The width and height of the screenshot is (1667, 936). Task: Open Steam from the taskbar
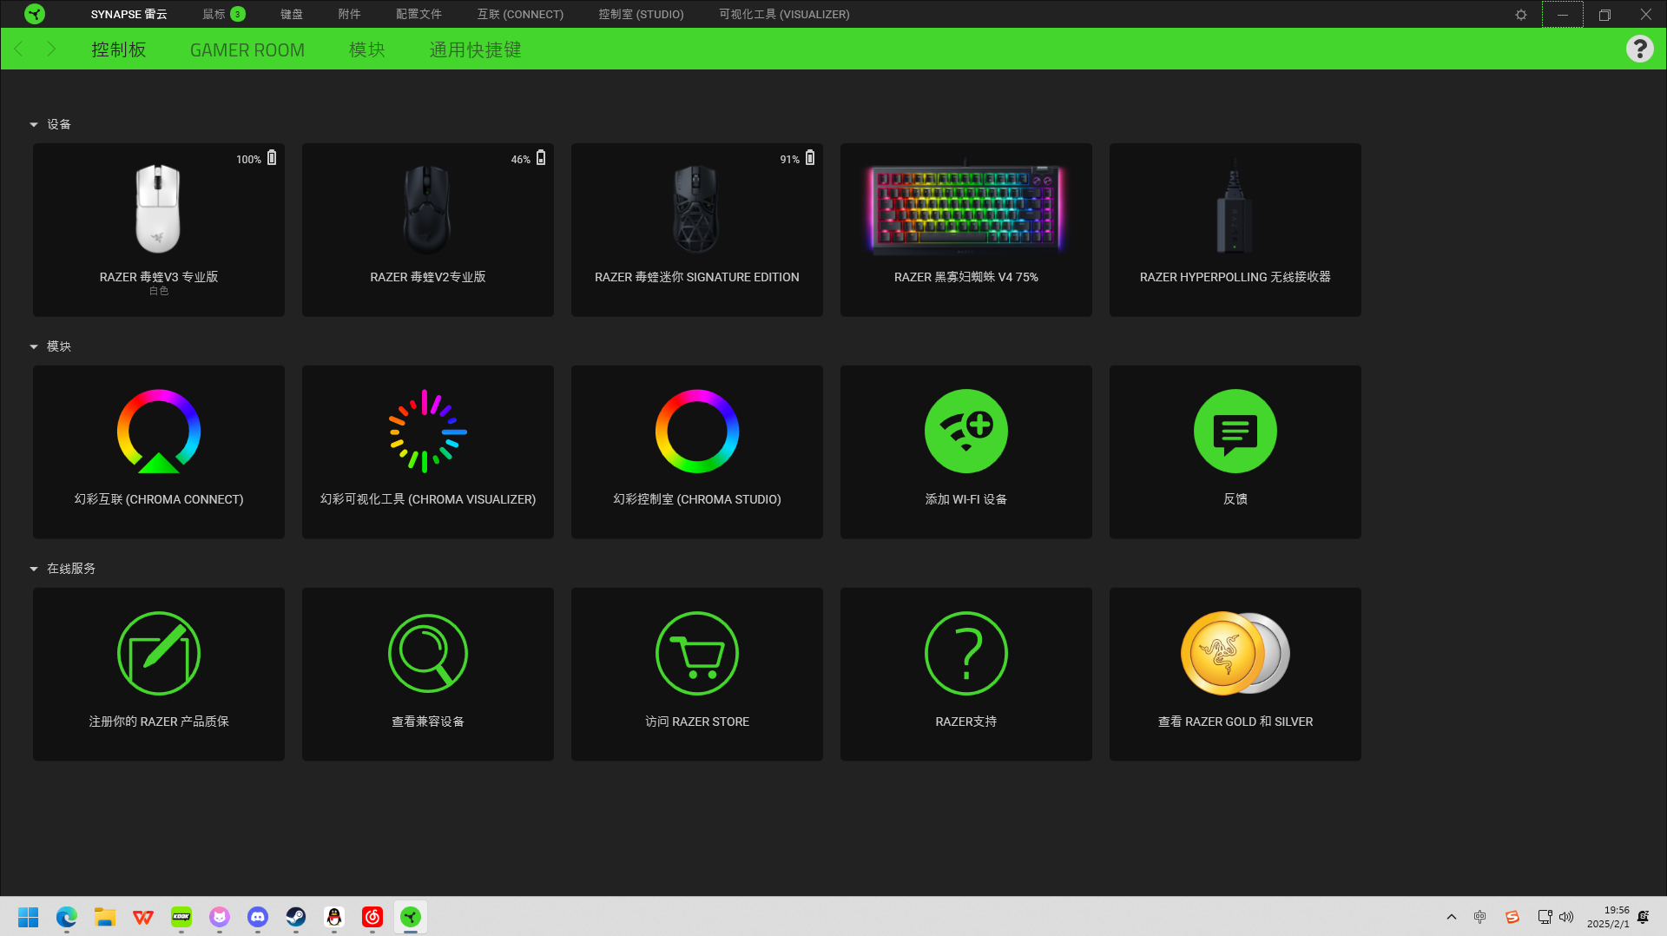click(296, 917)
